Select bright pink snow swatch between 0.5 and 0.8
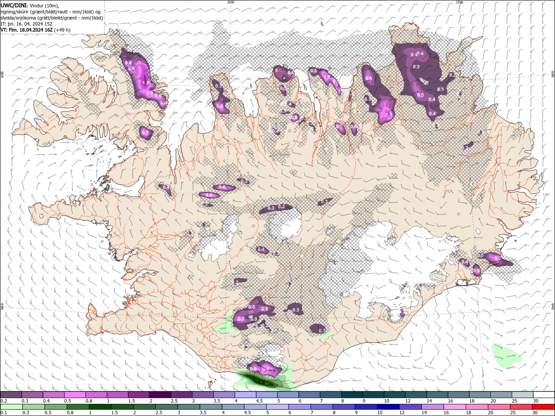 pyautogui.click(x=75, y=395)
